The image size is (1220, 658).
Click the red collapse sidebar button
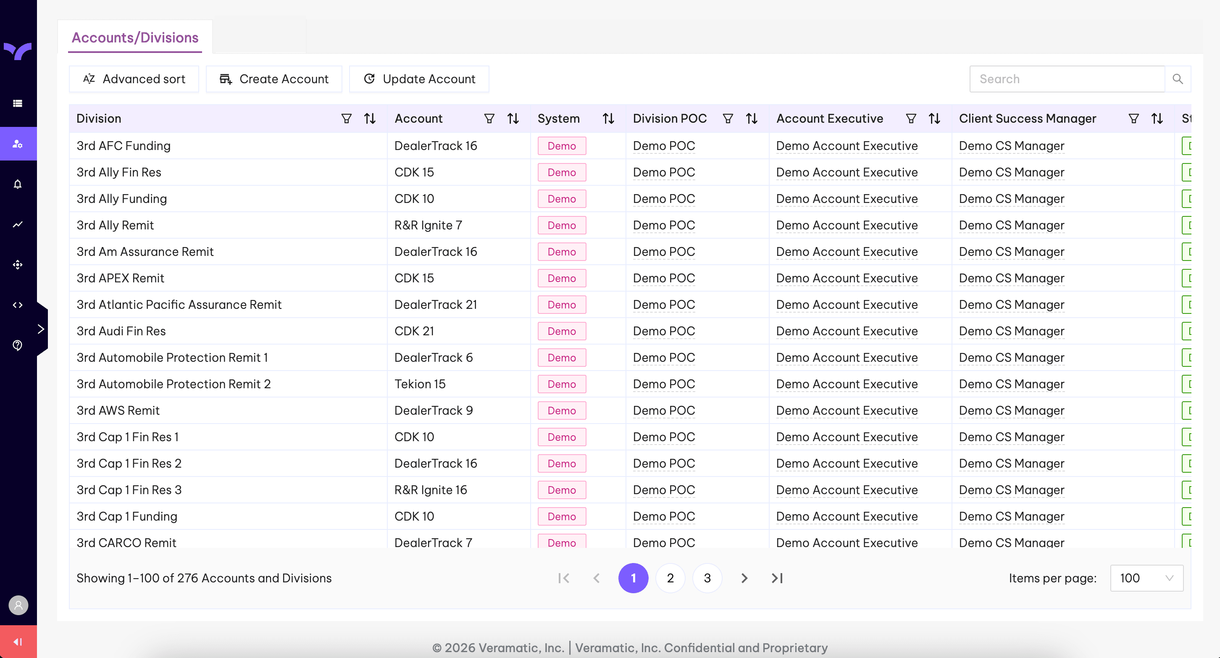click(18, 642)
